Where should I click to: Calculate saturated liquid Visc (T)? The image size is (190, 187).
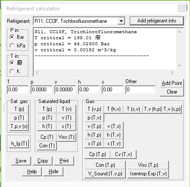[66, 137]
